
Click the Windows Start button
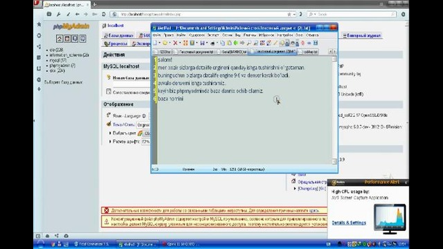tap(41, 244)
